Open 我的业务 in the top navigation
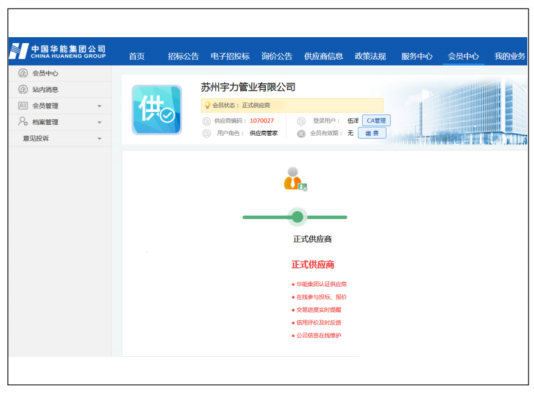The width and height of the screenshot is (534, 397). 510,56
